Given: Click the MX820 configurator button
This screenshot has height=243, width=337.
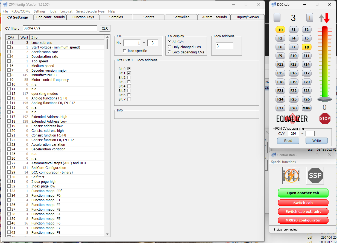Looking at the screenshot, I should [x=303, y=220].
